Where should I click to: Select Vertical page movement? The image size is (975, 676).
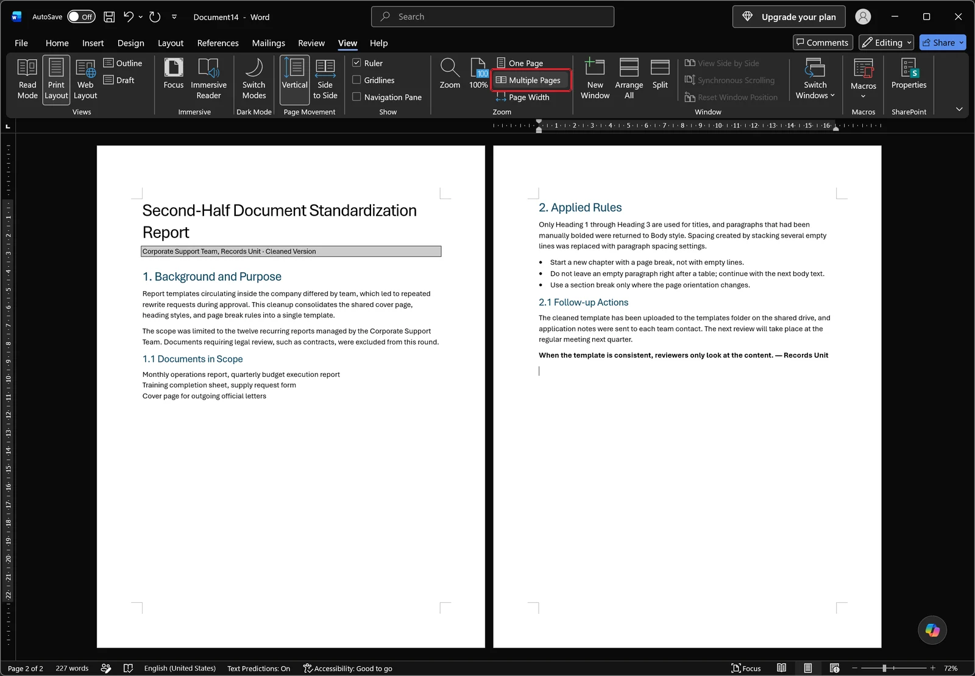pos(294,79)
